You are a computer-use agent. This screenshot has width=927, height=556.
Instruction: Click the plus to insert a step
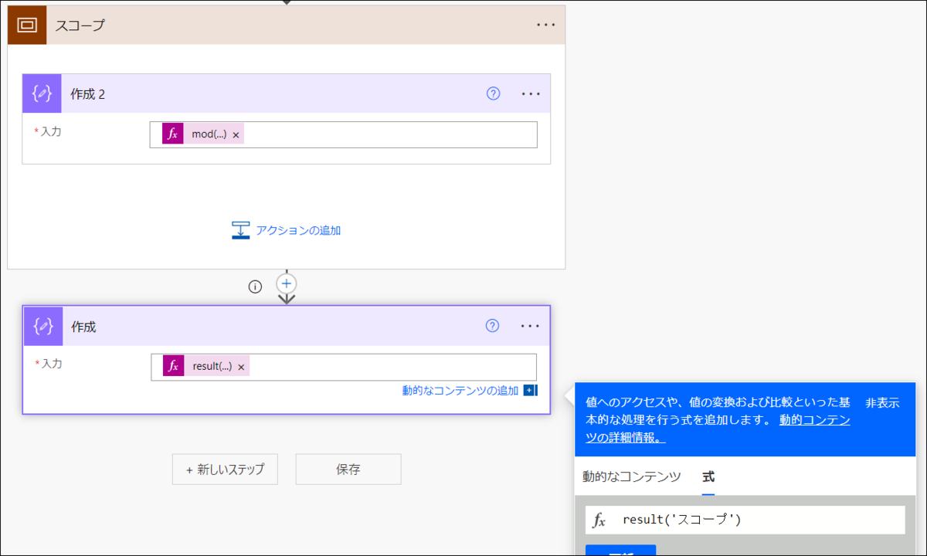pyautogui.click(x=287, y=283)
